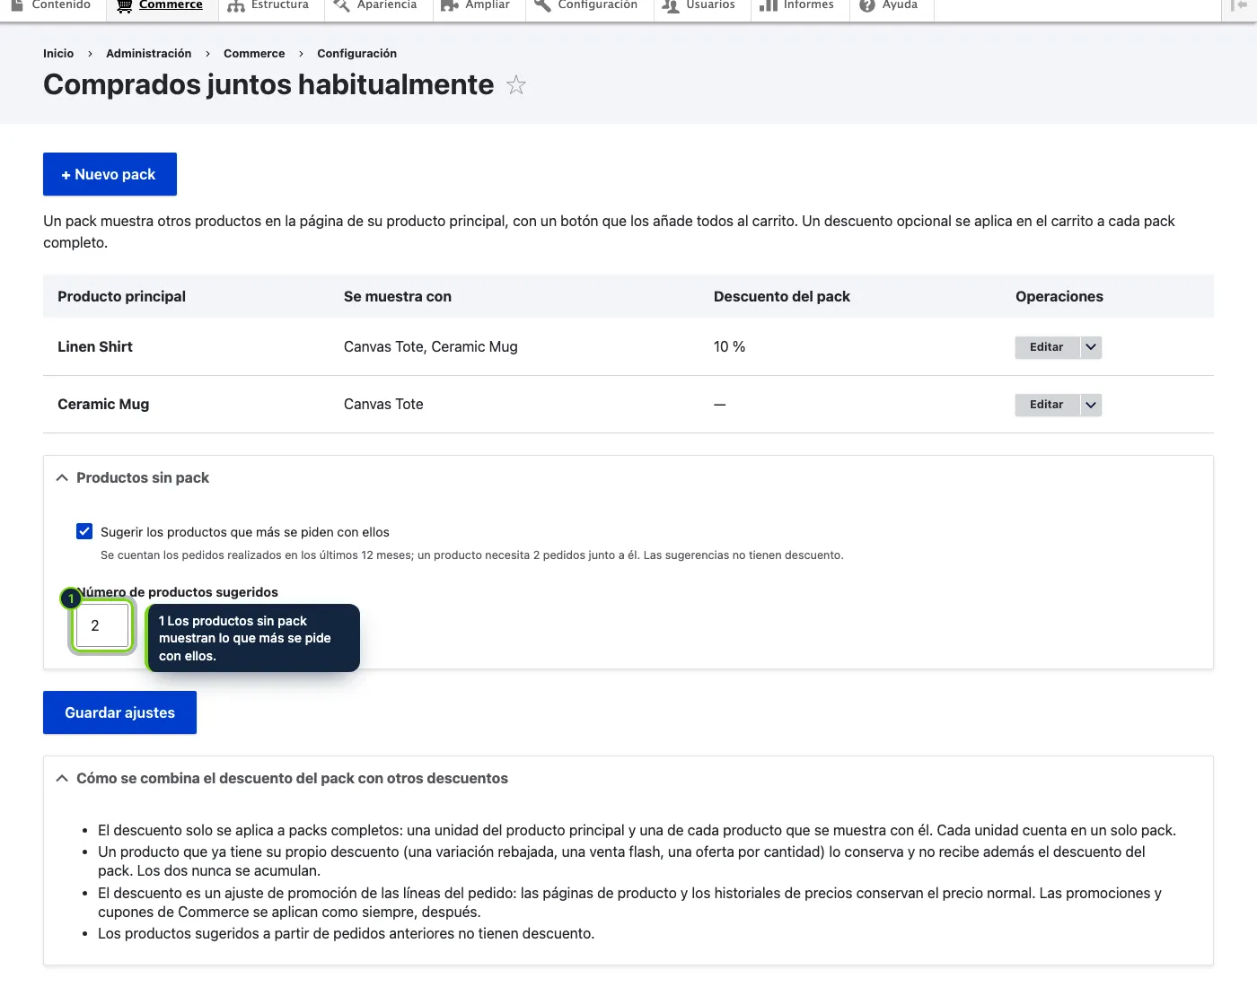Focus the número de productos sugeridos field
The image size is (1257, 987).
(102, 625)
